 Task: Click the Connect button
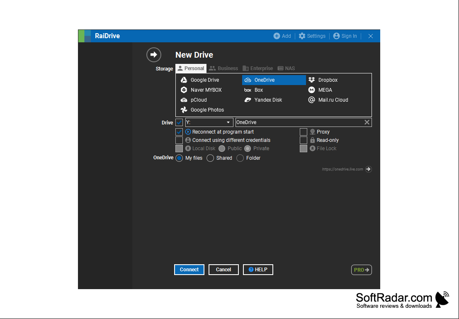[x=189, y=270]
